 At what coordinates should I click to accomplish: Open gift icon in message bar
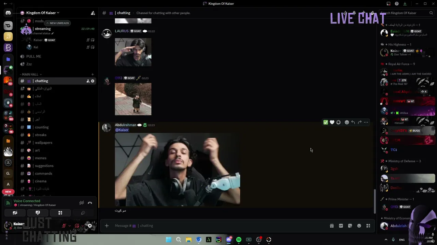(332, 226)
